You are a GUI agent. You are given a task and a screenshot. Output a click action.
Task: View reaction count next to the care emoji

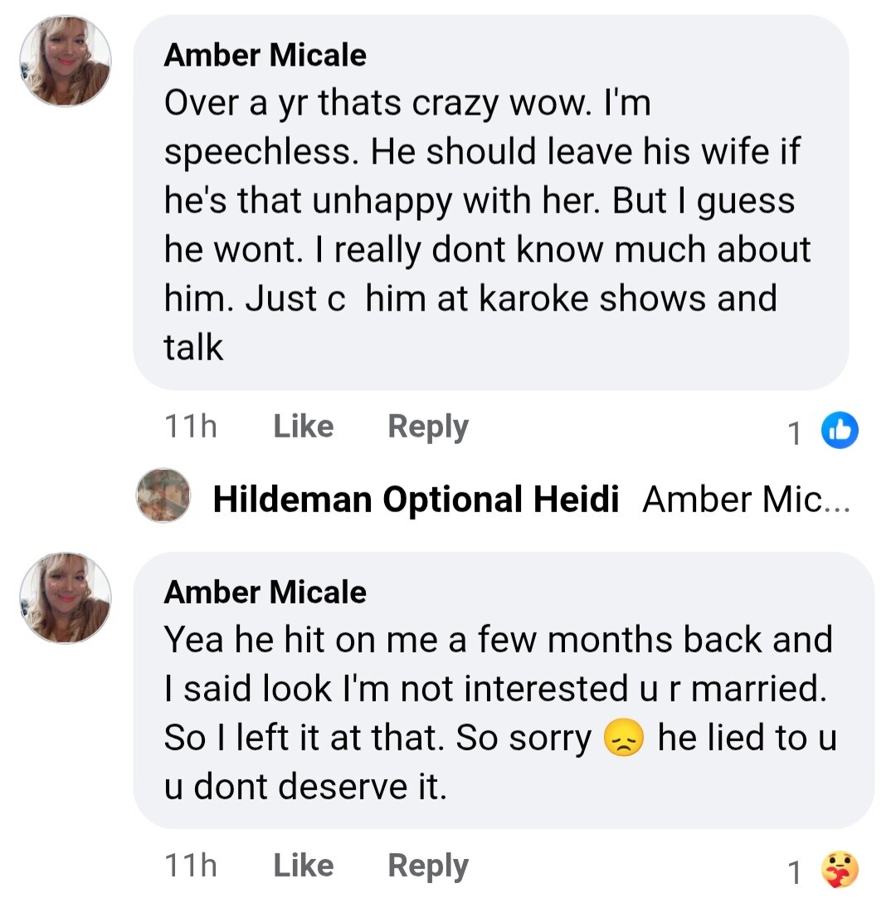tap(795, 872)
